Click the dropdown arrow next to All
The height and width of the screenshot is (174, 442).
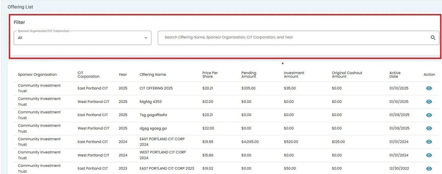pos(146,38)
